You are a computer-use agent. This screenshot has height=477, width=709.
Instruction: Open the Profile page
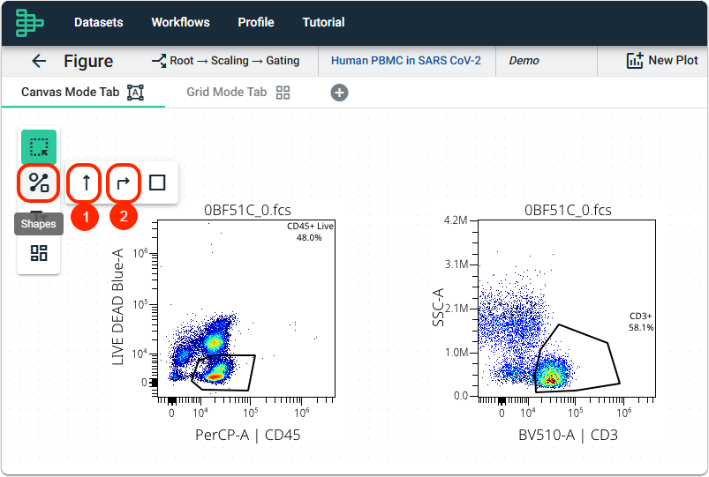256,22
